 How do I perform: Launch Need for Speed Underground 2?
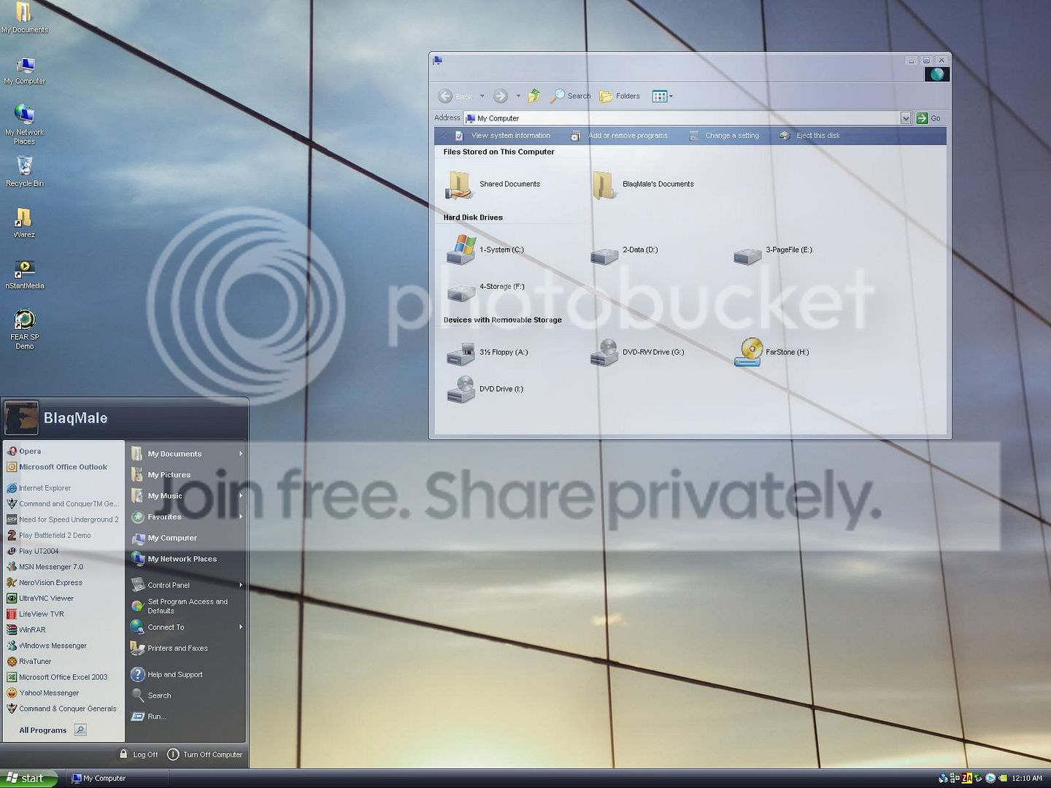pos(62,519)
